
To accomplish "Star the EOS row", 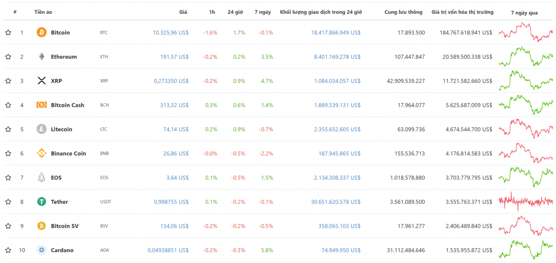I will (8, 177).
